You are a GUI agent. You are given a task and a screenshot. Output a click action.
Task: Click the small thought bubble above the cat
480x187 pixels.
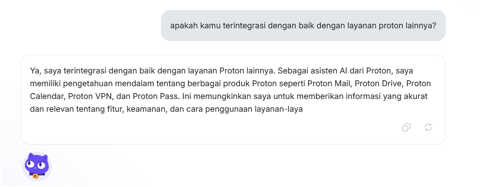pos(22,152)
